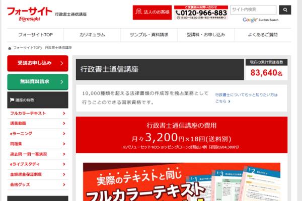Click arrow on 受講お申し込み red button
This screenshot has width=302, height=201.
pos(61,63)
